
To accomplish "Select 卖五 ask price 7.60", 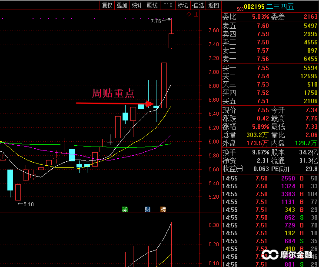I will 263,26.
